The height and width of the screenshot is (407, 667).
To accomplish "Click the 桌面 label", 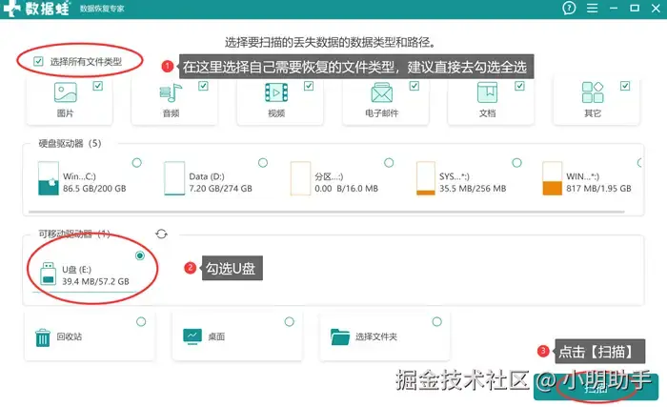I will [x=216, y=336].
